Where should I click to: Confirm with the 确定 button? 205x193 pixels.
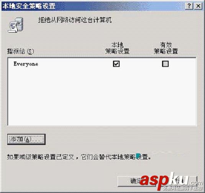point(137,181)
